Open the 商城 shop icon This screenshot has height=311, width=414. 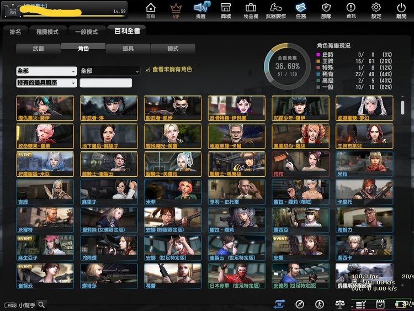[x=226, y=10]
